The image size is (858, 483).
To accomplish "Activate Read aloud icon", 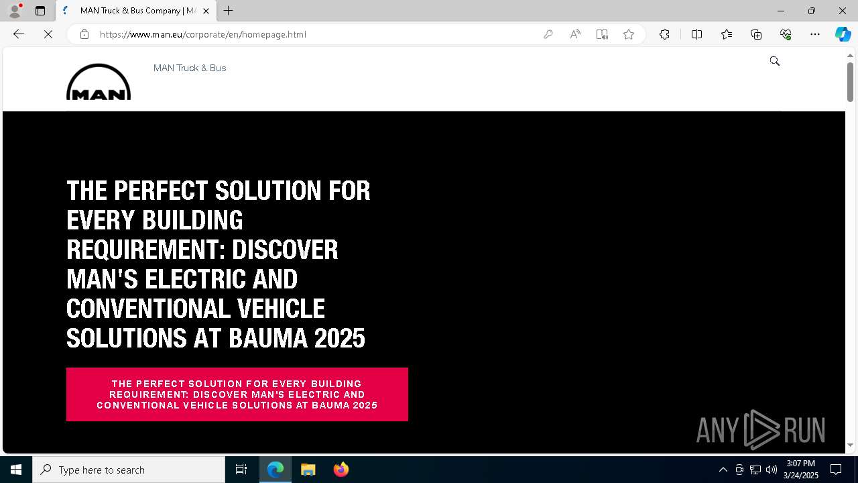I will [x=575, y=34].
